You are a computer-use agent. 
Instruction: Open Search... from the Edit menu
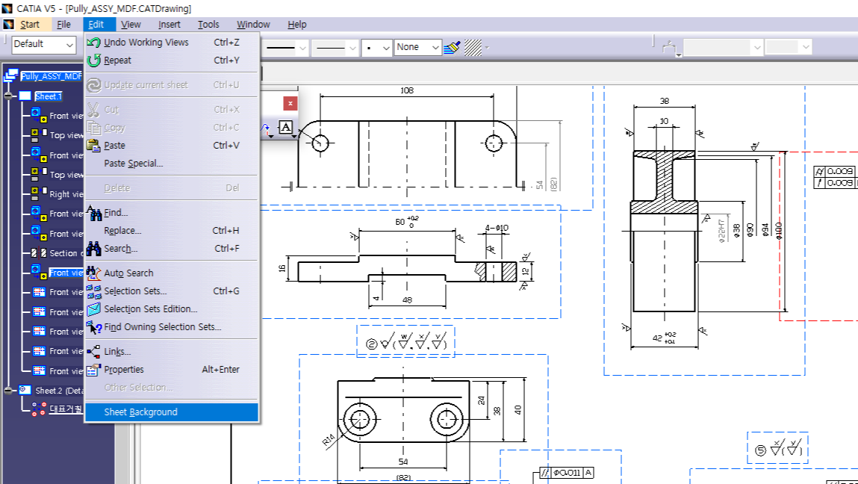(x=171, y=249)
